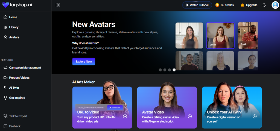Go to the third banner carousel dot
The image size is (280, 131).
tap(170, 70)
